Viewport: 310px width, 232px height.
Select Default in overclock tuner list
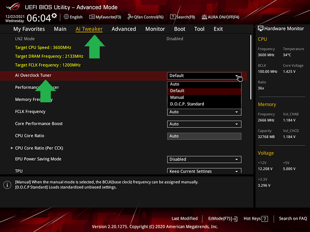pyautogui.click(x=204, y=91)
